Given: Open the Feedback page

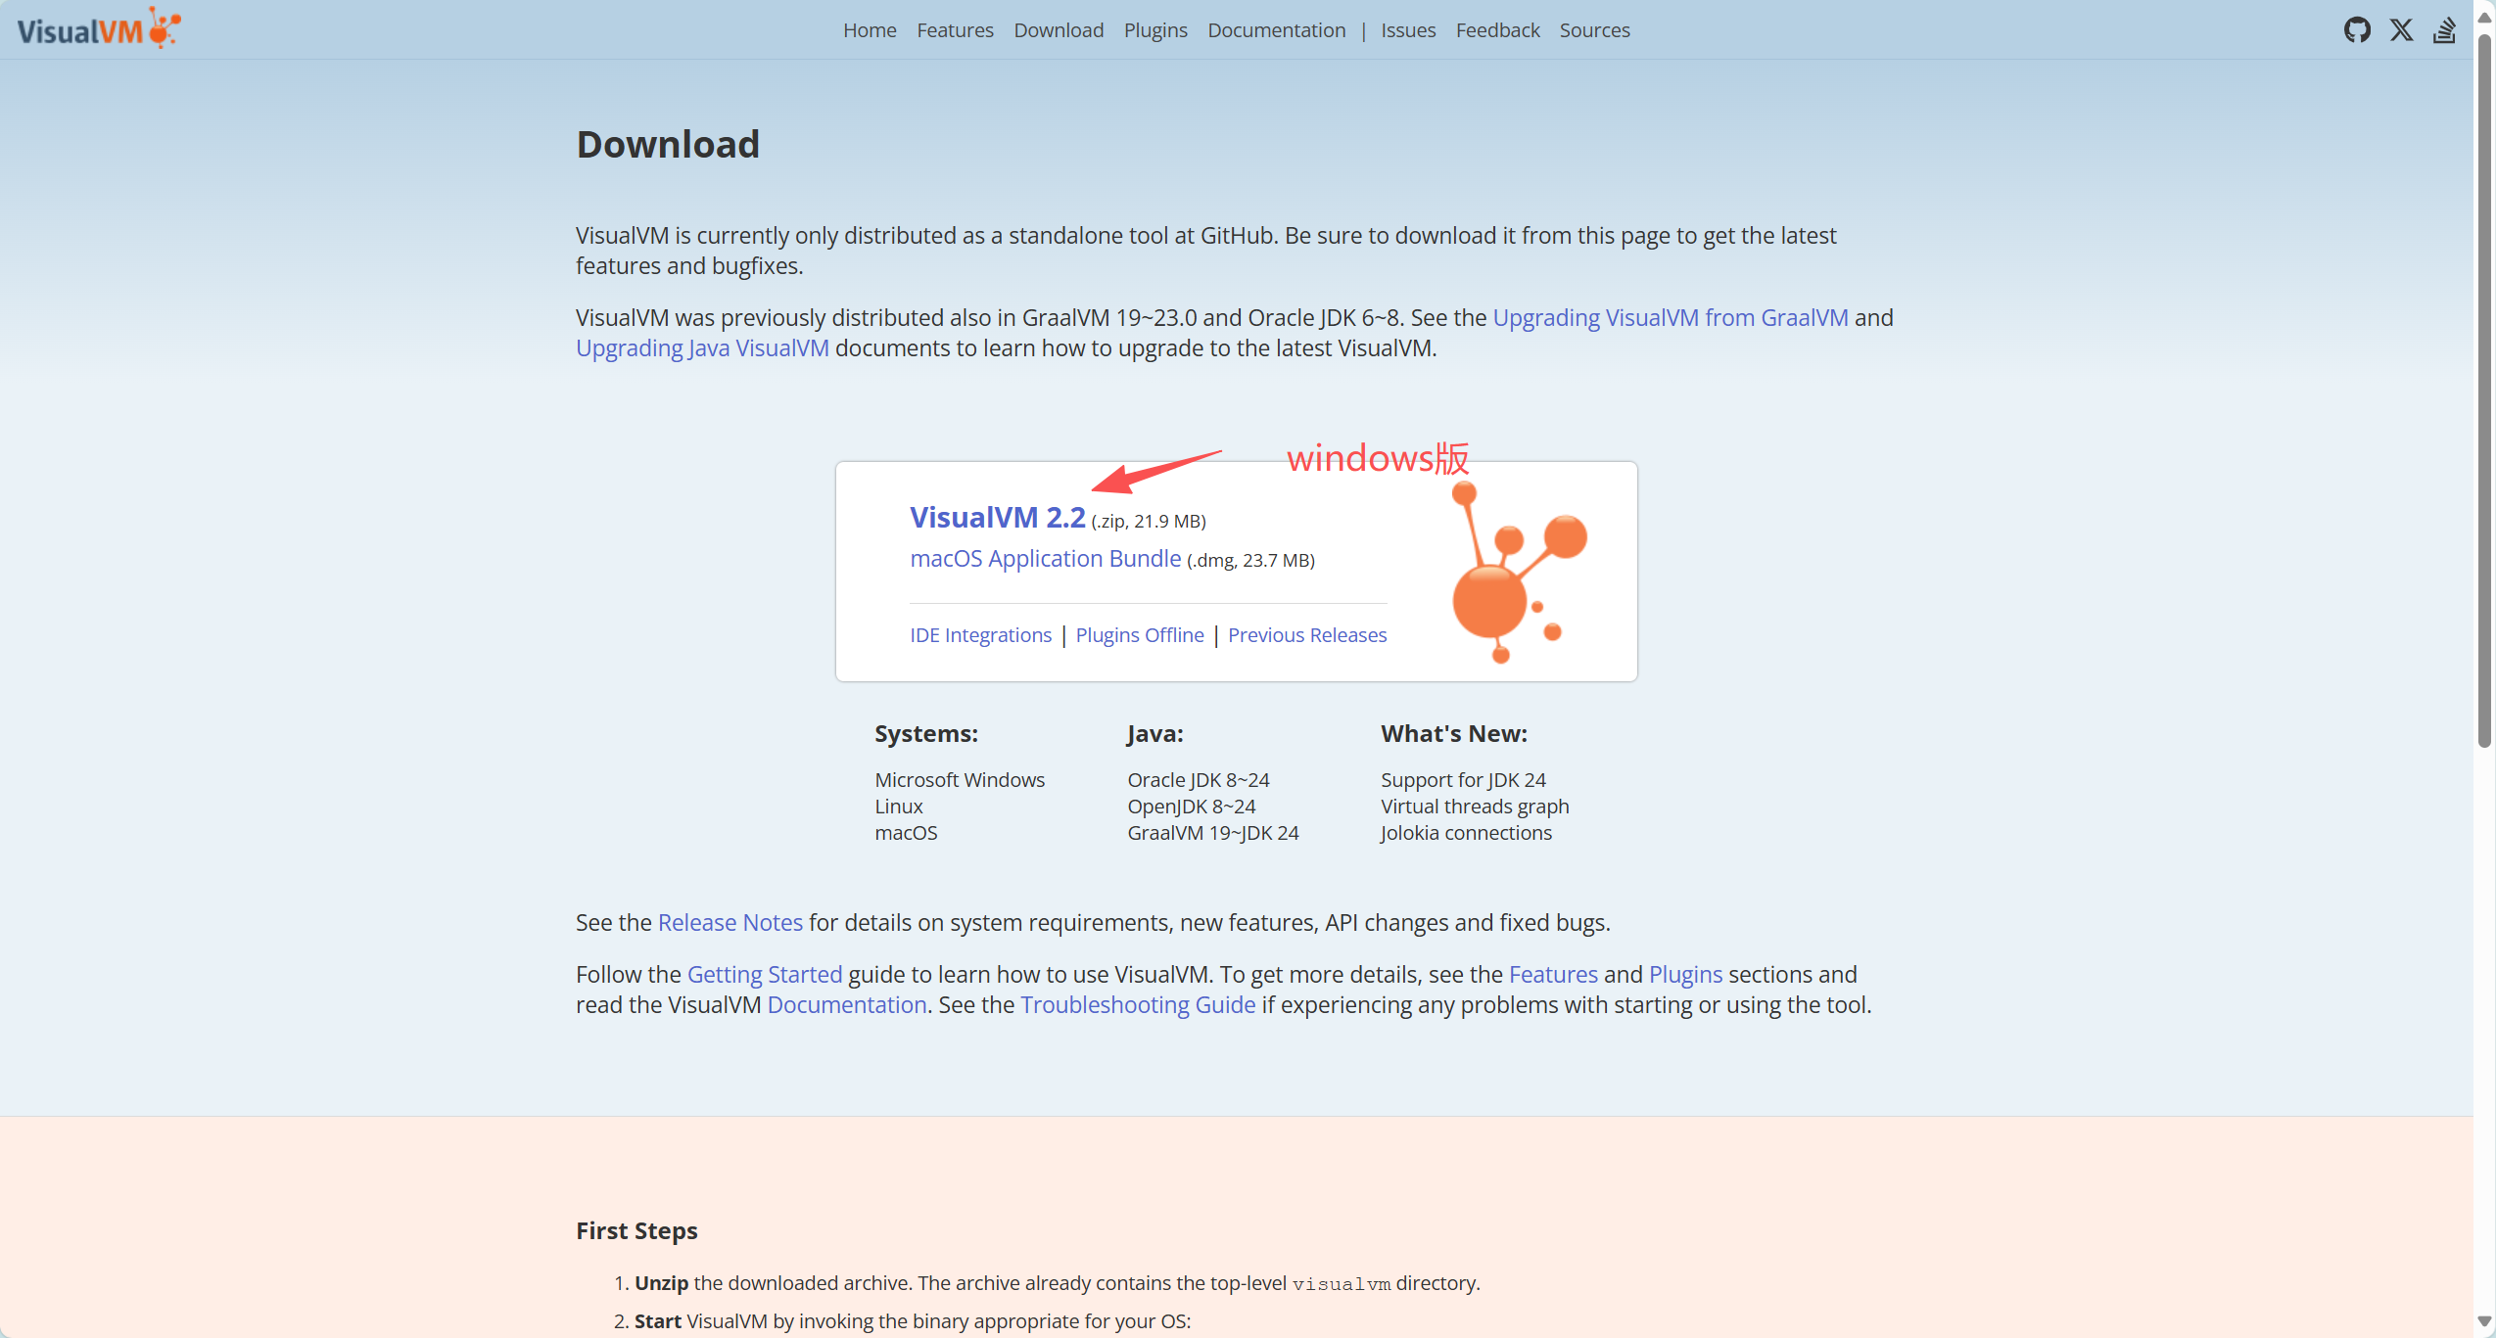Looking at the screenshot, I should point(1497,30).
